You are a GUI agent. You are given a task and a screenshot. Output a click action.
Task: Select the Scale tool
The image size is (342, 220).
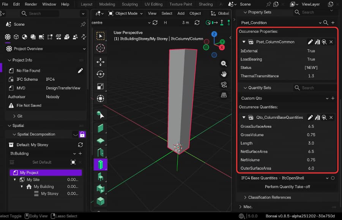coord(101,86)
